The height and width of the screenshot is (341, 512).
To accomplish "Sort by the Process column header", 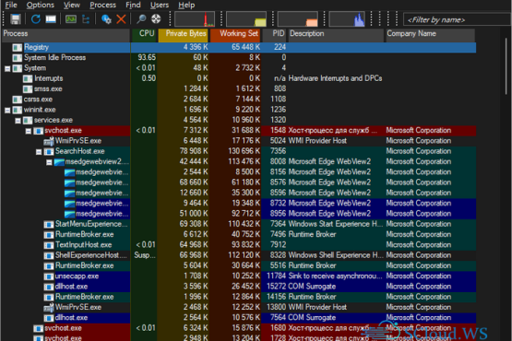I will point(65,34).
